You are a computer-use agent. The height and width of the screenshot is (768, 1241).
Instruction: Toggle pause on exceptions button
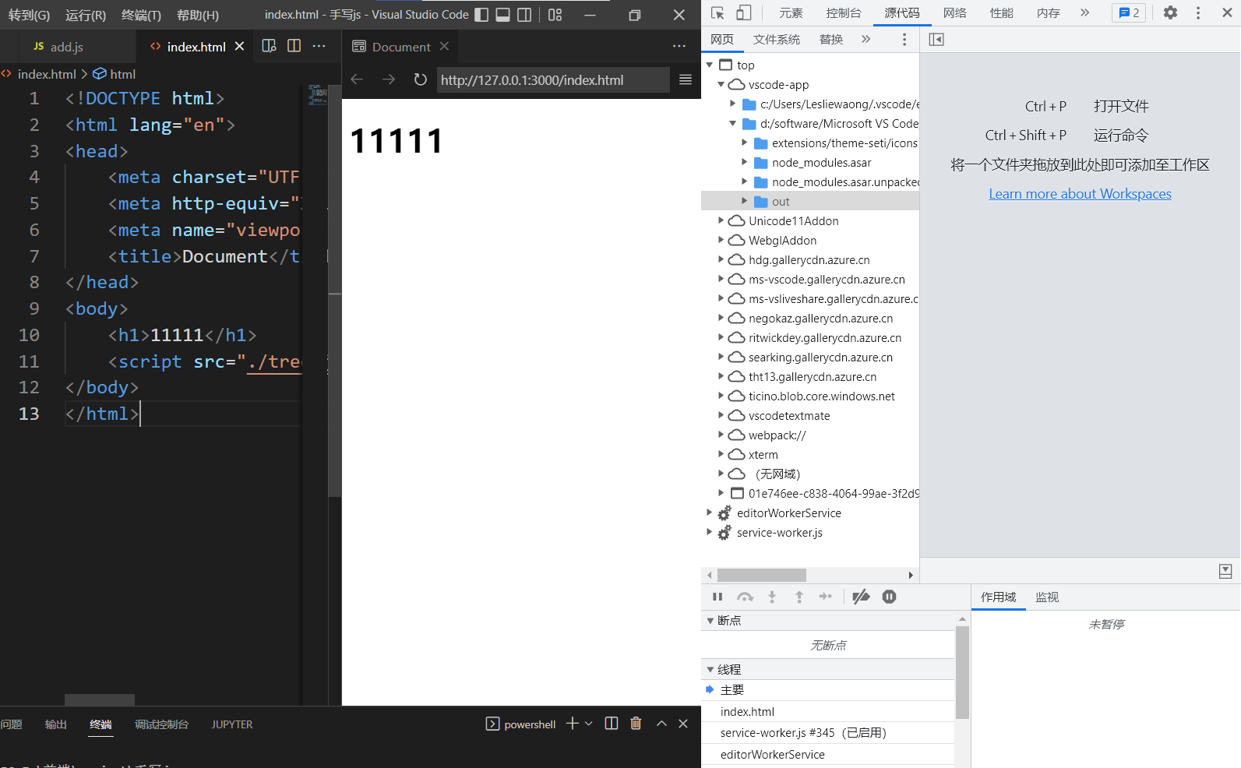pyautogui.click(x=889, y=597)
